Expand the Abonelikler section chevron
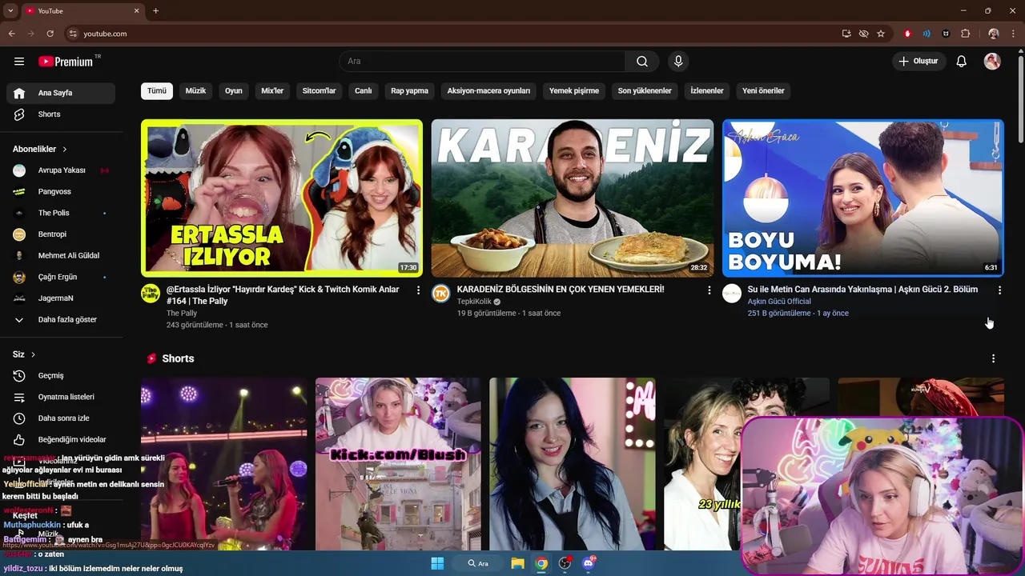Image resolution: width=1025 pixels, height=576 pixels. click(x=65, y=150)
